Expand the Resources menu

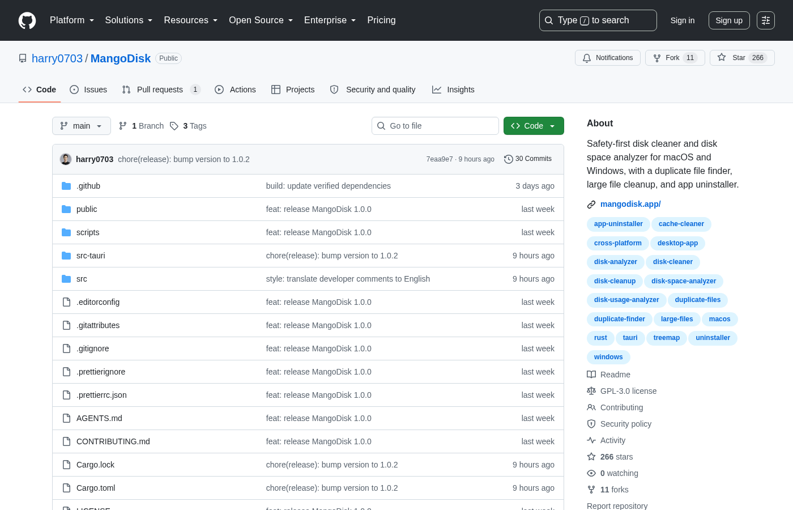(x=191, y=20)
